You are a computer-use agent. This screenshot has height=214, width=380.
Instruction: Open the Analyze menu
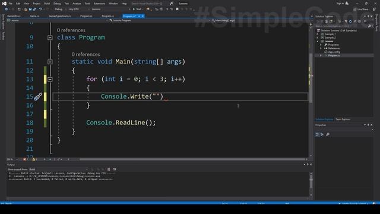click(x=77, y=4)
